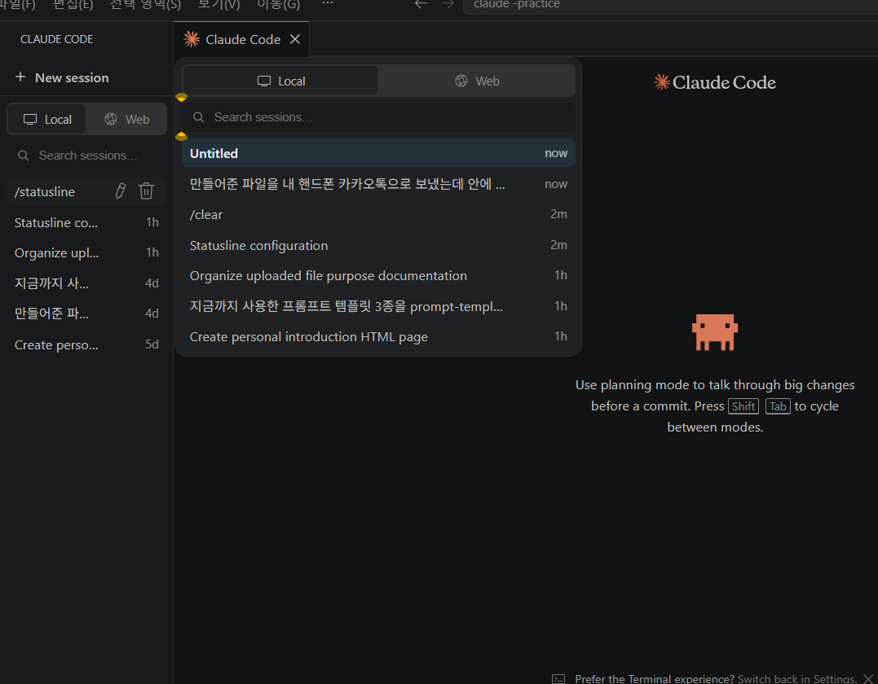
Task: Focus the sidebar Search sessions field
Action: (86, 156)
